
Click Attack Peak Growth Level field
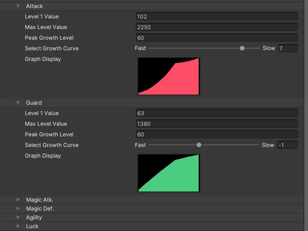[x=217, y=38]
